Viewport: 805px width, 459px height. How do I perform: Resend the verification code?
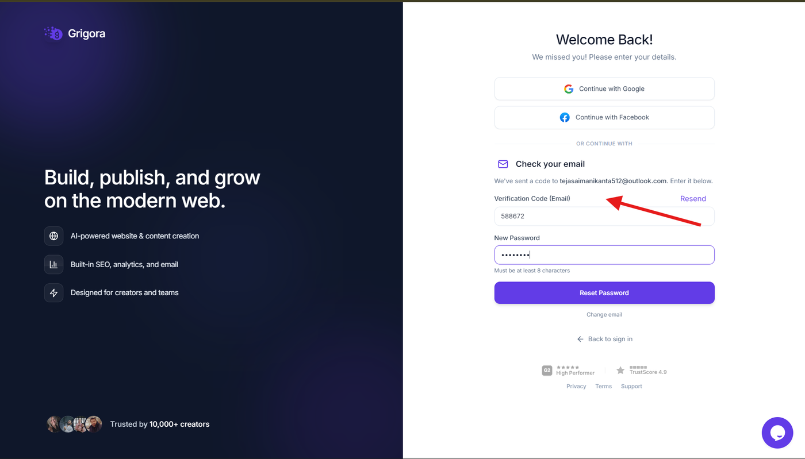[693, 199]
